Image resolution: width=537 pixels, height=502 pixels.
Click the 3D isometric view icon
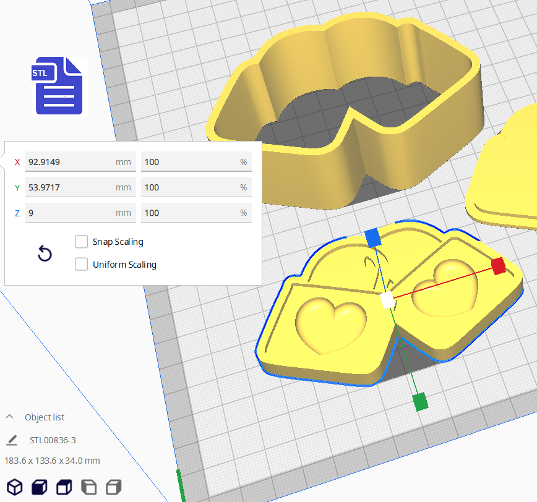15,487
